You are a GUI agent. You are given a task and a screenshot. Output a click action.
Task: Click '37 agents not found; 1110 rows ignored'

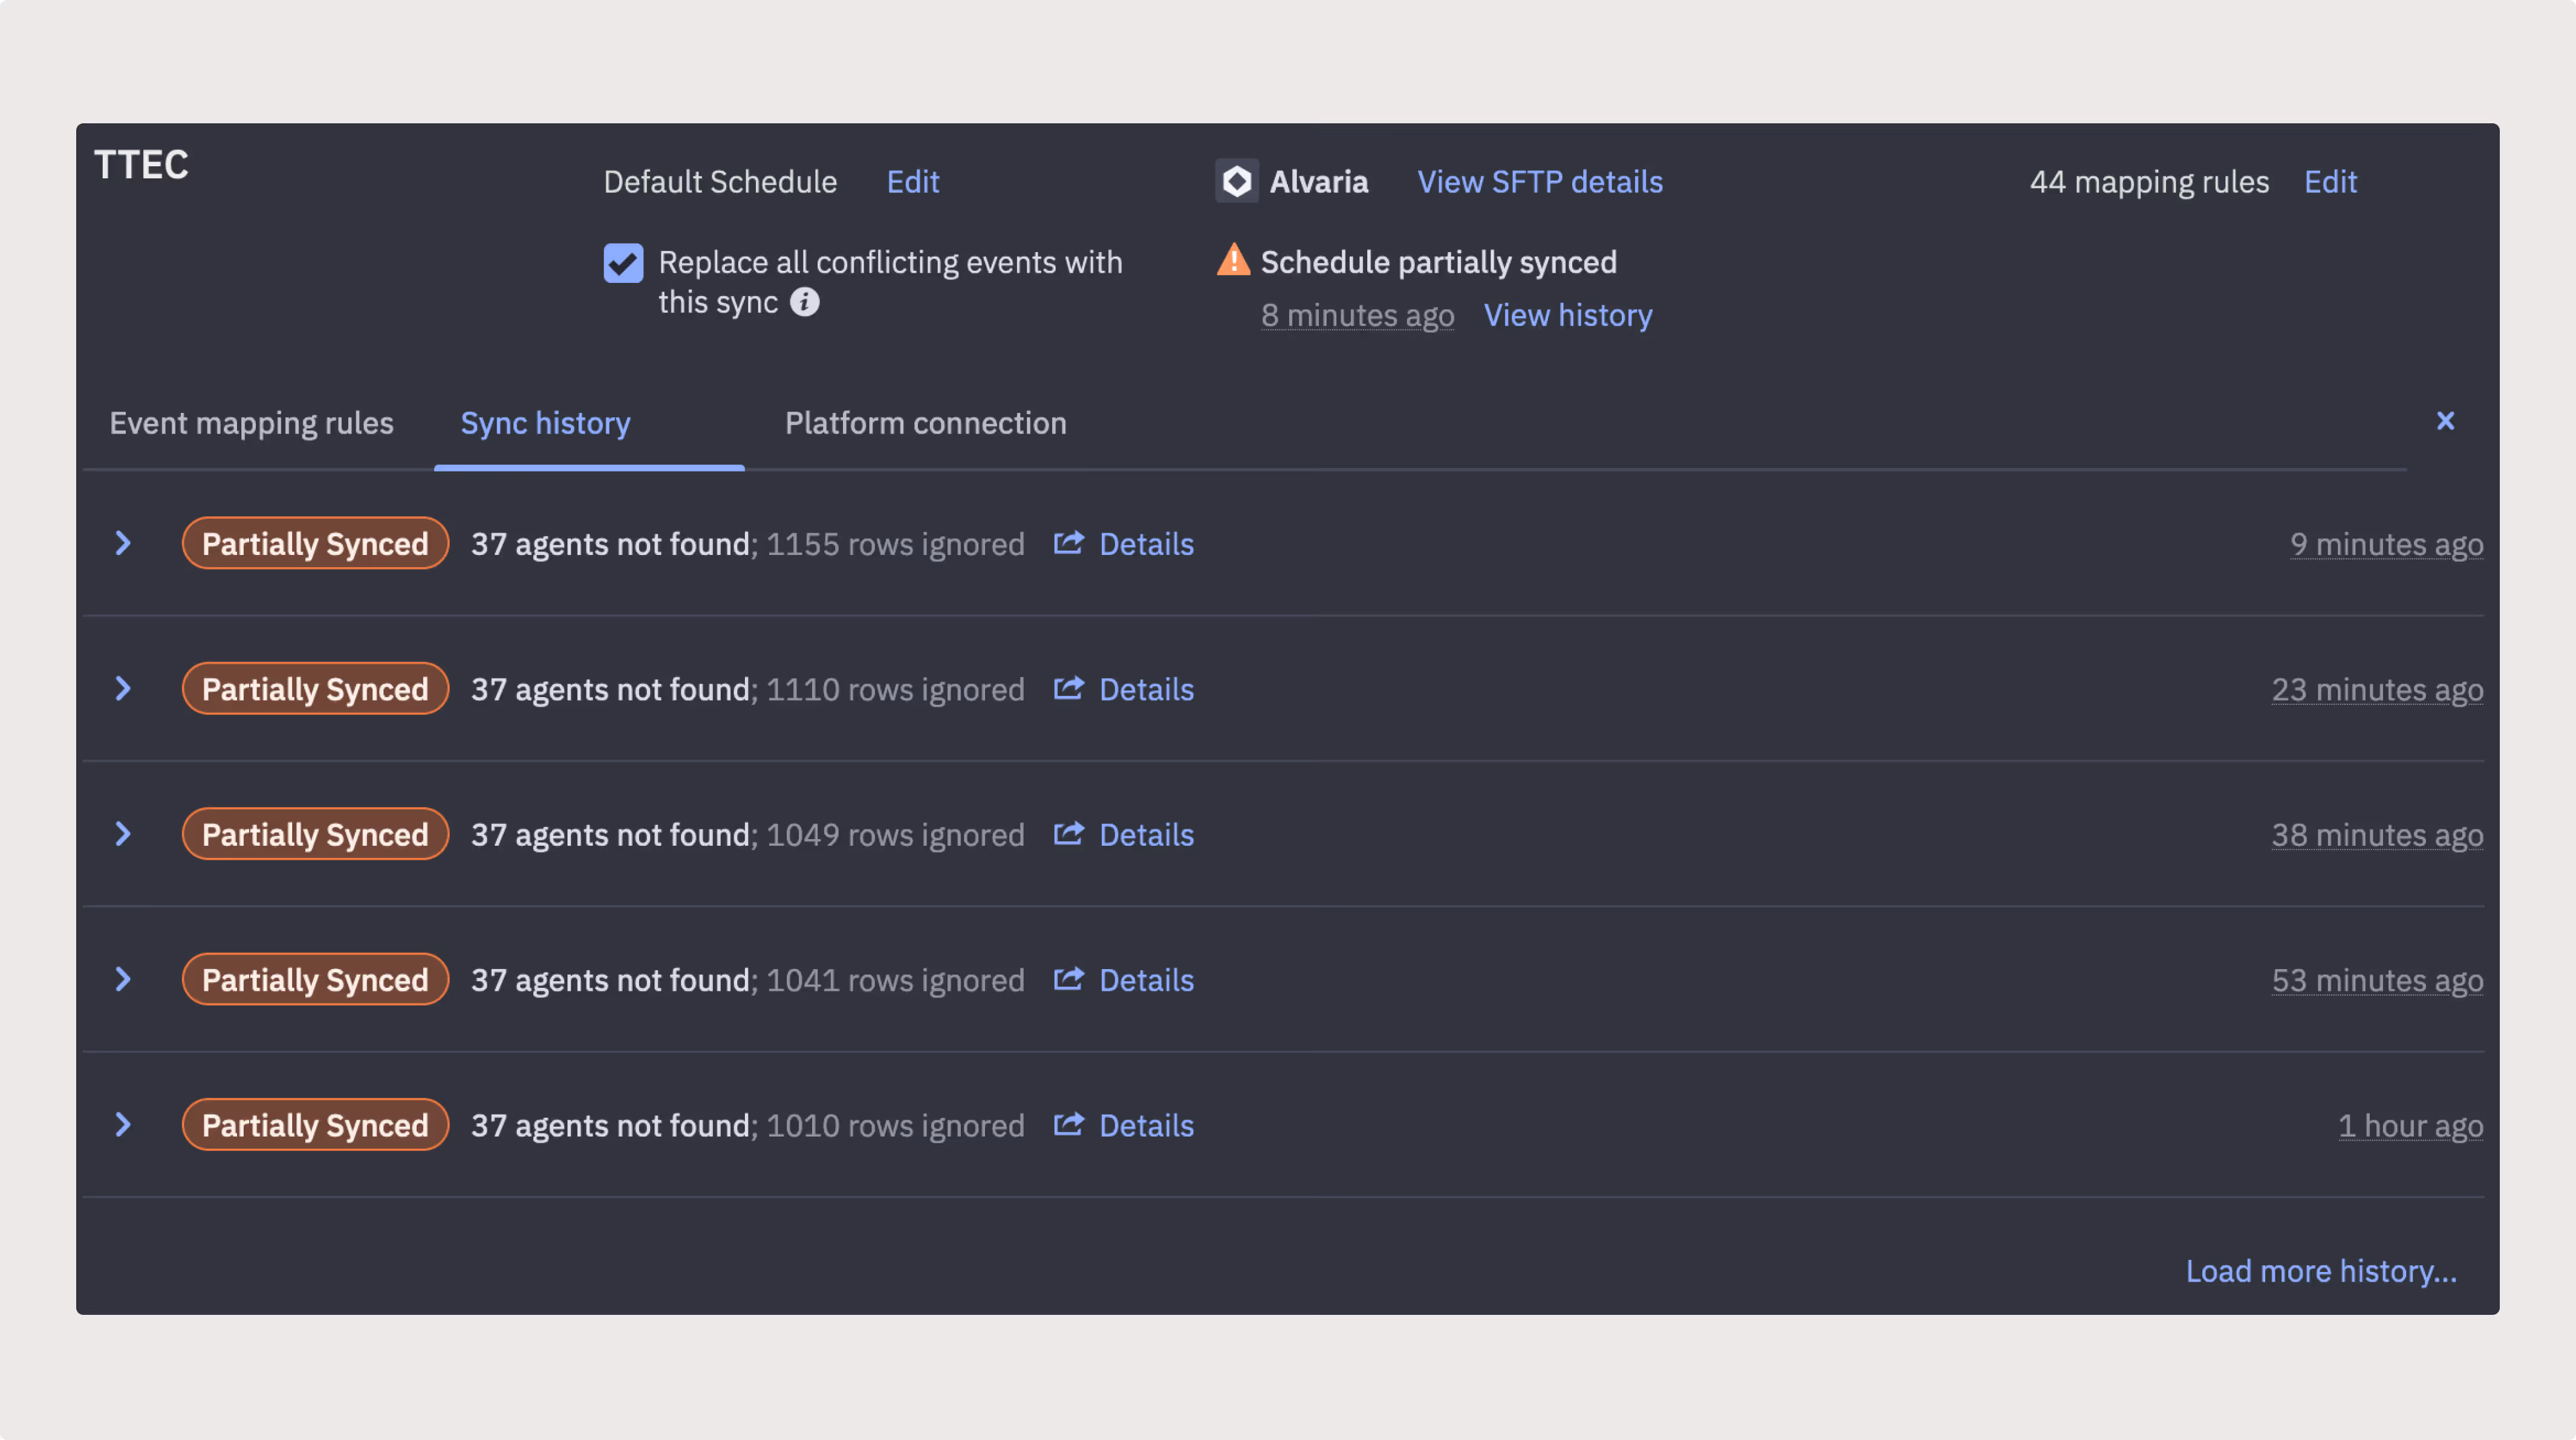[748, 689]
